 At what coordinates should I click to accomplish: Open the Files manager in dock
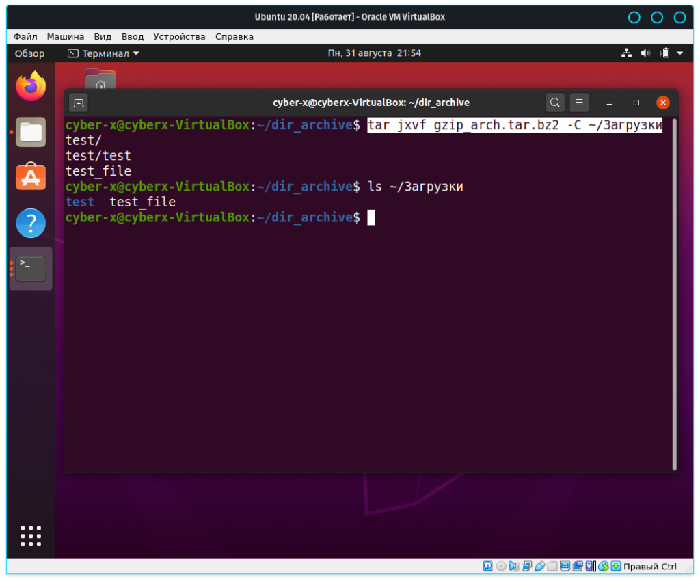31,132
